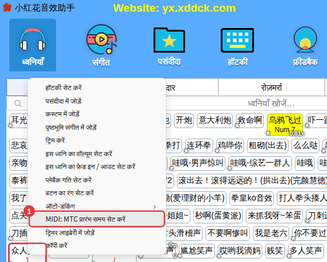The image size is (327, 262).
Task: Play the 贱笑 sound button
Action: pos(274,251)
